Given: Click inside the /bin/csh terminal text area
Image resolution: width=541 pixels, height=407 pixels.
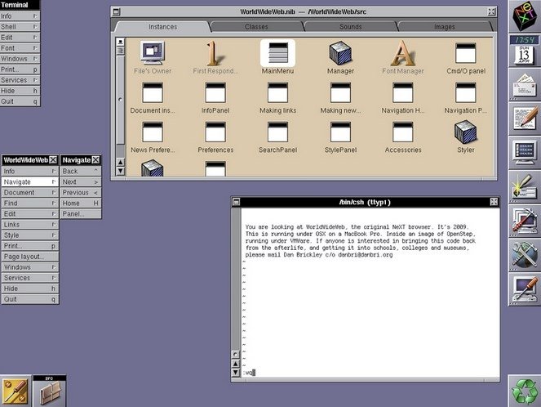Looking at the screenshot, I should tap(370, 293).
